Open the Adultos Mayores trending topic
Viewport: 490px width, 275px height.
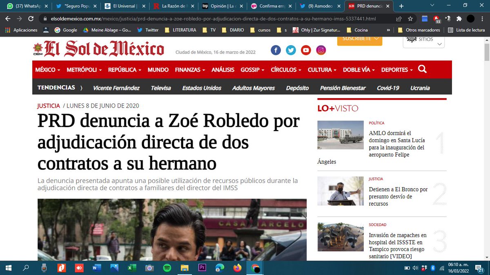254,88
